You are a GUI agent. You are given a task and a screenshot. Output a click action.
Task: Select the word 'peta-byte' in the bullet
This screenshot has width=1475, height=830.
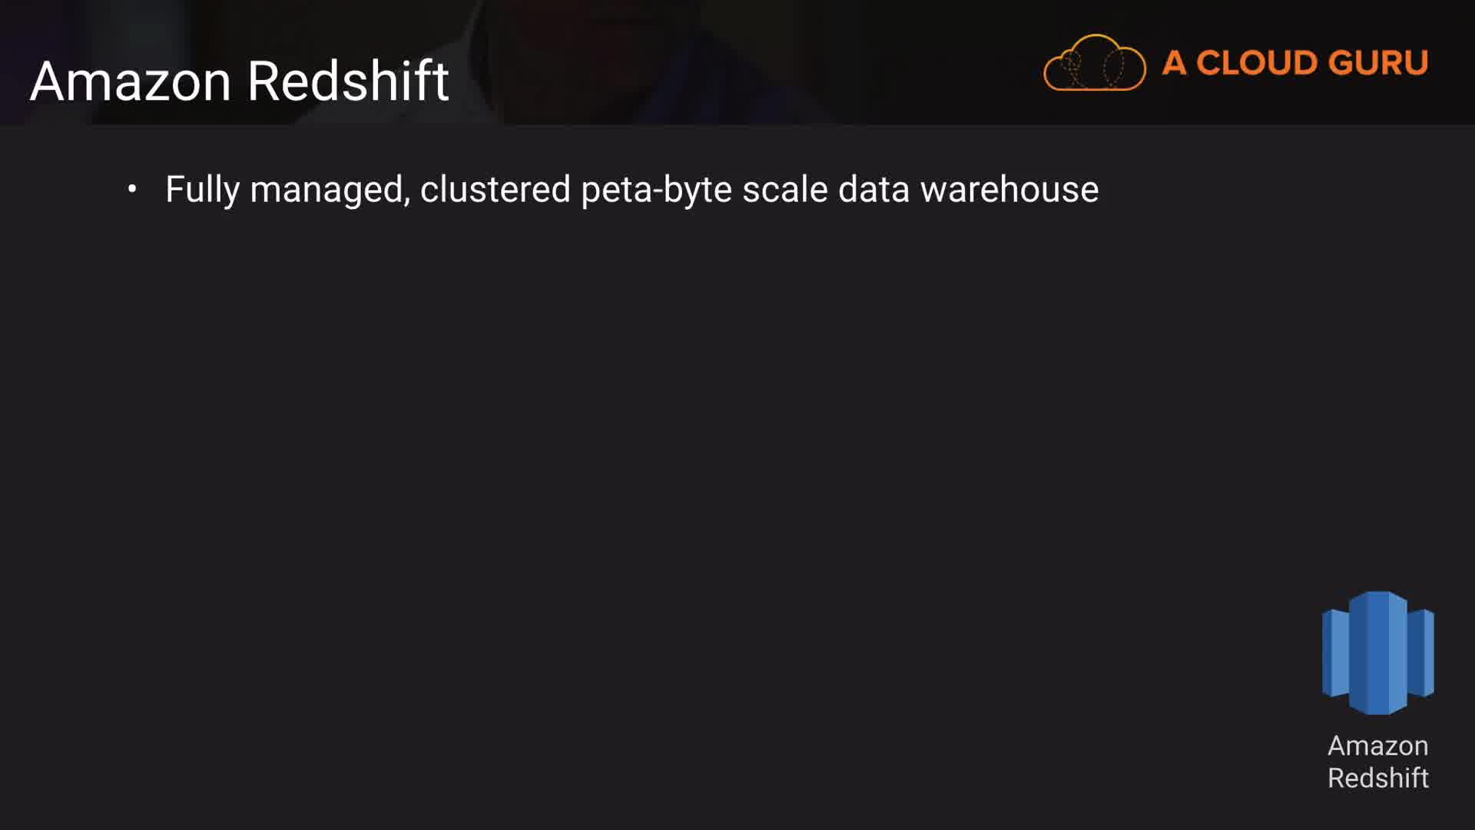click(x=656, y=190)
